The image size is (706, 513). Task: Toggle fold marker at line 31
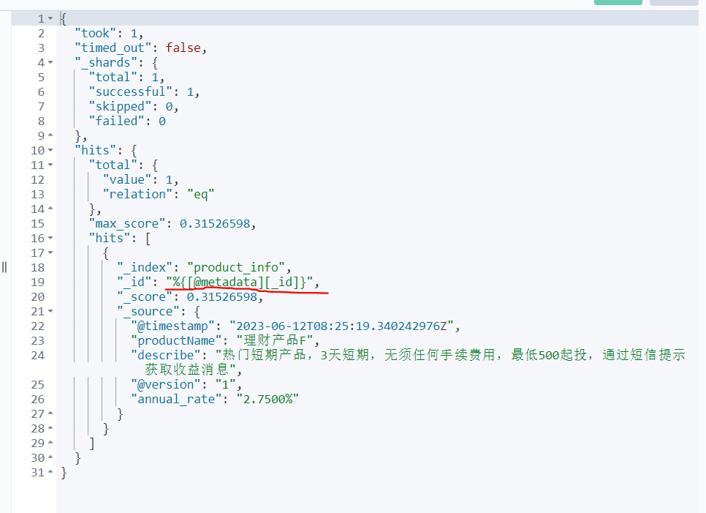[50, 472]
